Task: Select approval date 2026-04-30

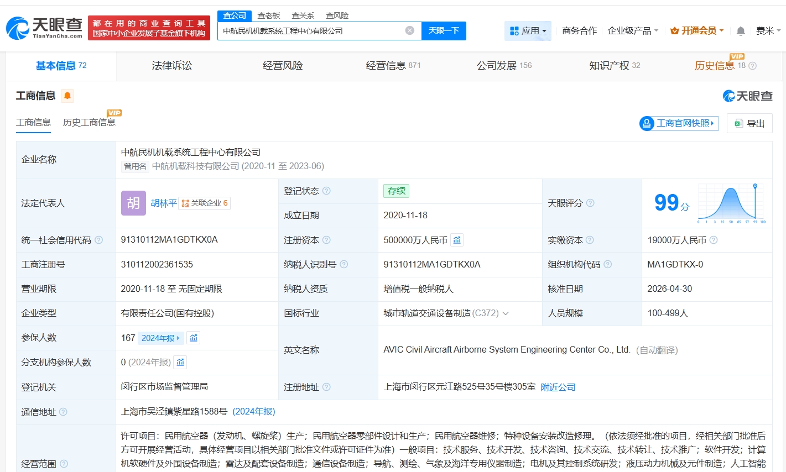Action: (670, 289)
